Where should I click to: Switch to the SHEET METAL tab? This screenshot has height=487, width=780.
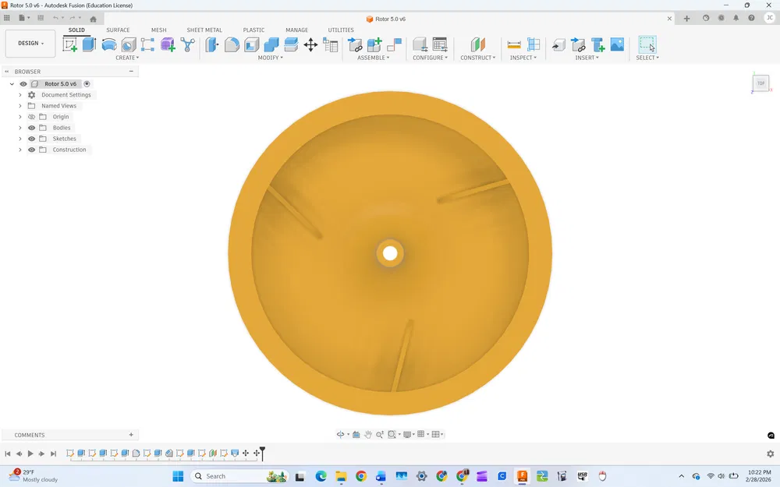[204, 30]
